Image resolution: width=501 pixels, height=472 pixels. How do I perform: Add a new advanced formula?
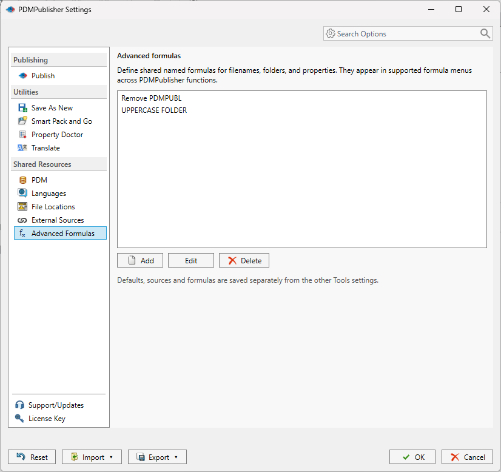coord(140,260)
